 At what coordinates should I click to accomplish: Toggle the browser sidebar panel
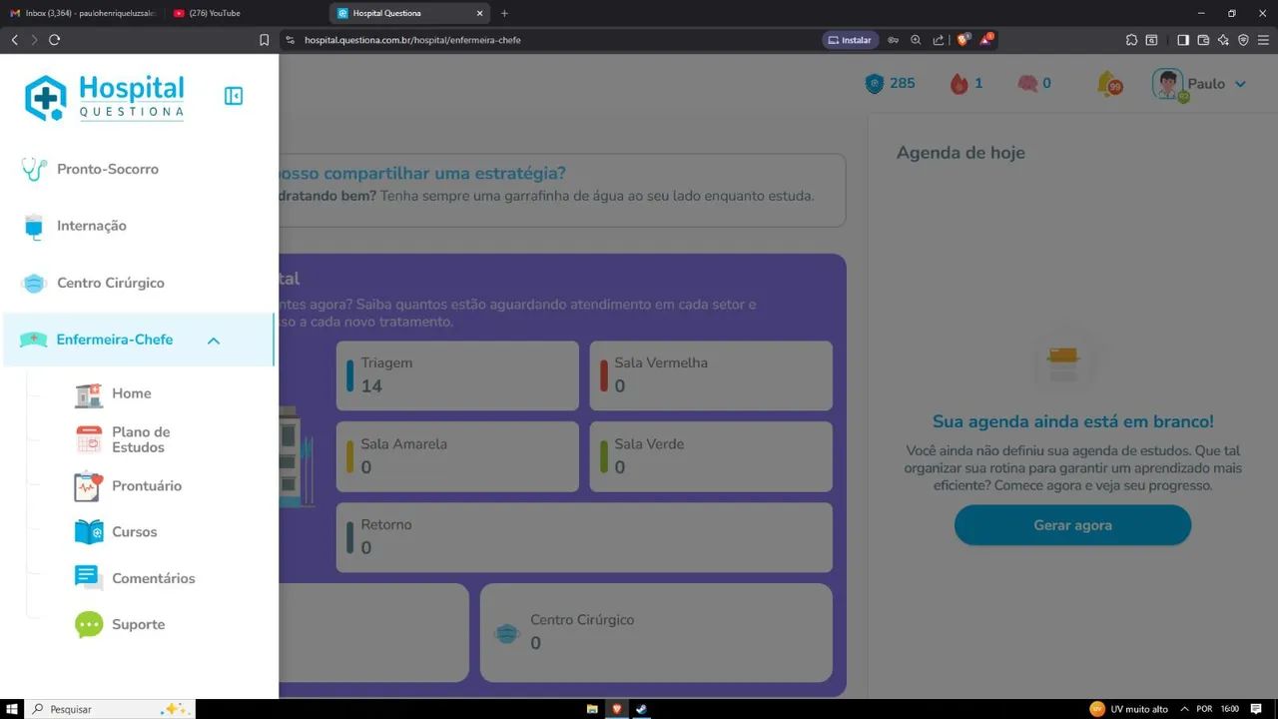[1183, 40]
